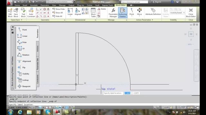Image resolution: width=206 pixels, height=115 pixels.
Task: Open the Insert ribbon tab
Action: (x=25, y=5)
